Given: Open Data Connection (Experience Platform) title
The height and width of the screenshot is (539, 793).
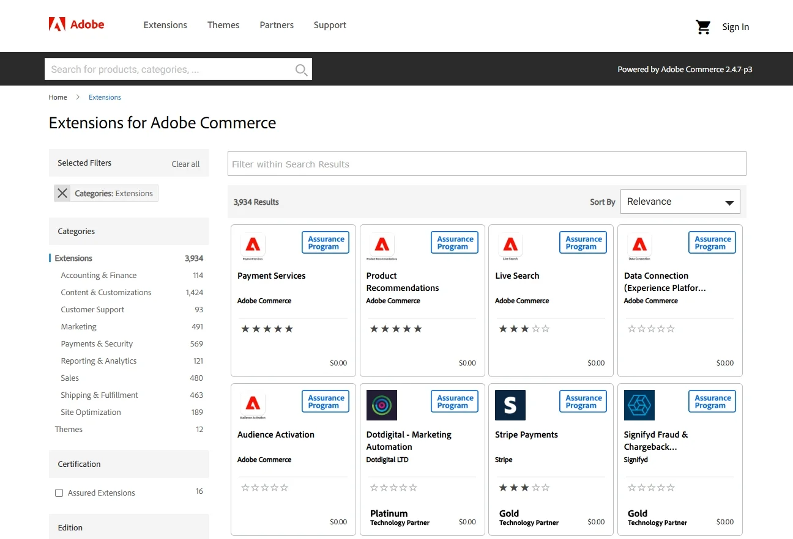Looking at the screenshot, I should click(x=665, y=282).
